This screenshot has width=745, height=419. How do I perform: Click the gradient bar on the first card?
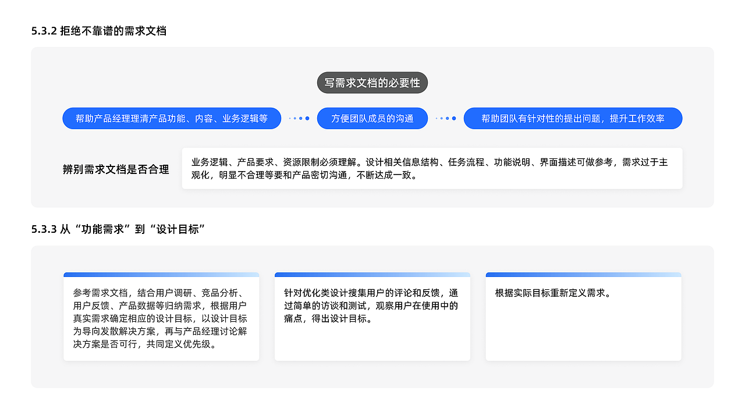[161, 274]
